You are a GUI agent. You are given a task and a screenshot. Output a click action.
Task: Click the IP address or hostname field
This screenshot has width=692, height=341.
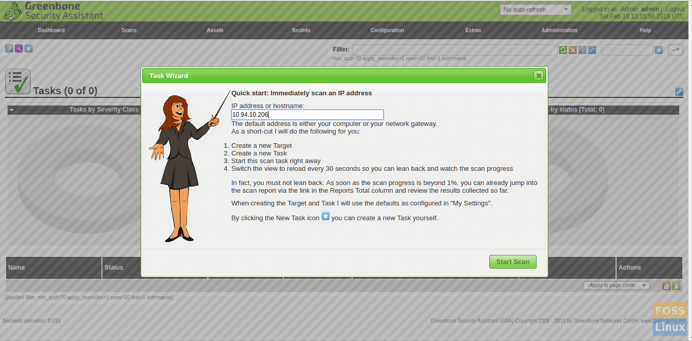point(307,115)
